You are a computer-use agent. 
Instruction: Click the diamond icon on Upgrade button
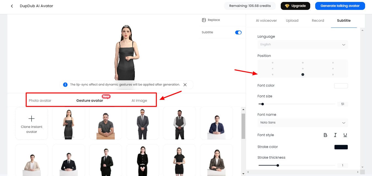pos(287,6)
